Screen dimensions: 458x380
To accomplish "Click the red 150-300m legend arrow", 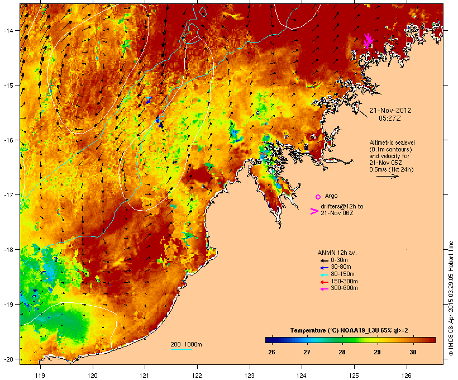I will point(324,282).
